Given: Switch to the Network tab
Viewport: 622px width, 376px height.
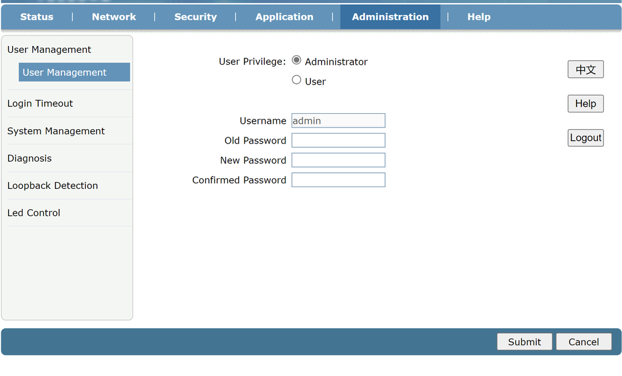Looking at the screenshot, I should click(114, 17).
